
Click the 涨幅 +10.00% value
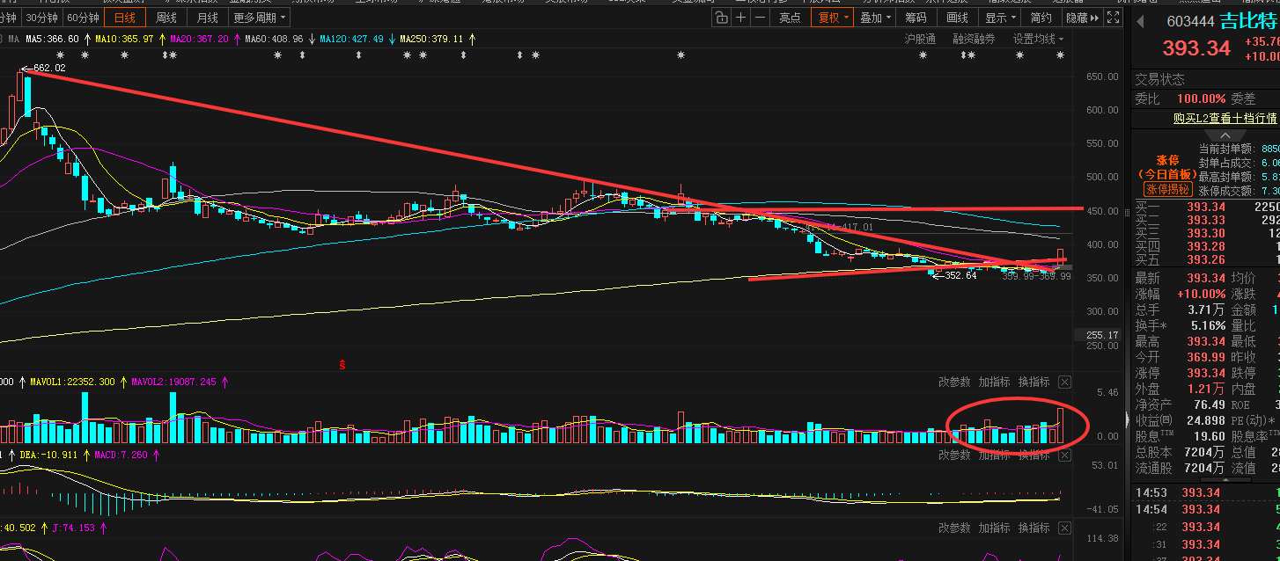coord(1201,294)
